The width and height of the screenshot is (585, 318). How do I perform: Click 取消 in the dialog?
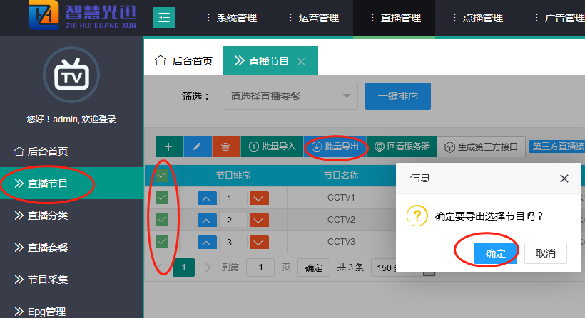(x=545, y=253)
